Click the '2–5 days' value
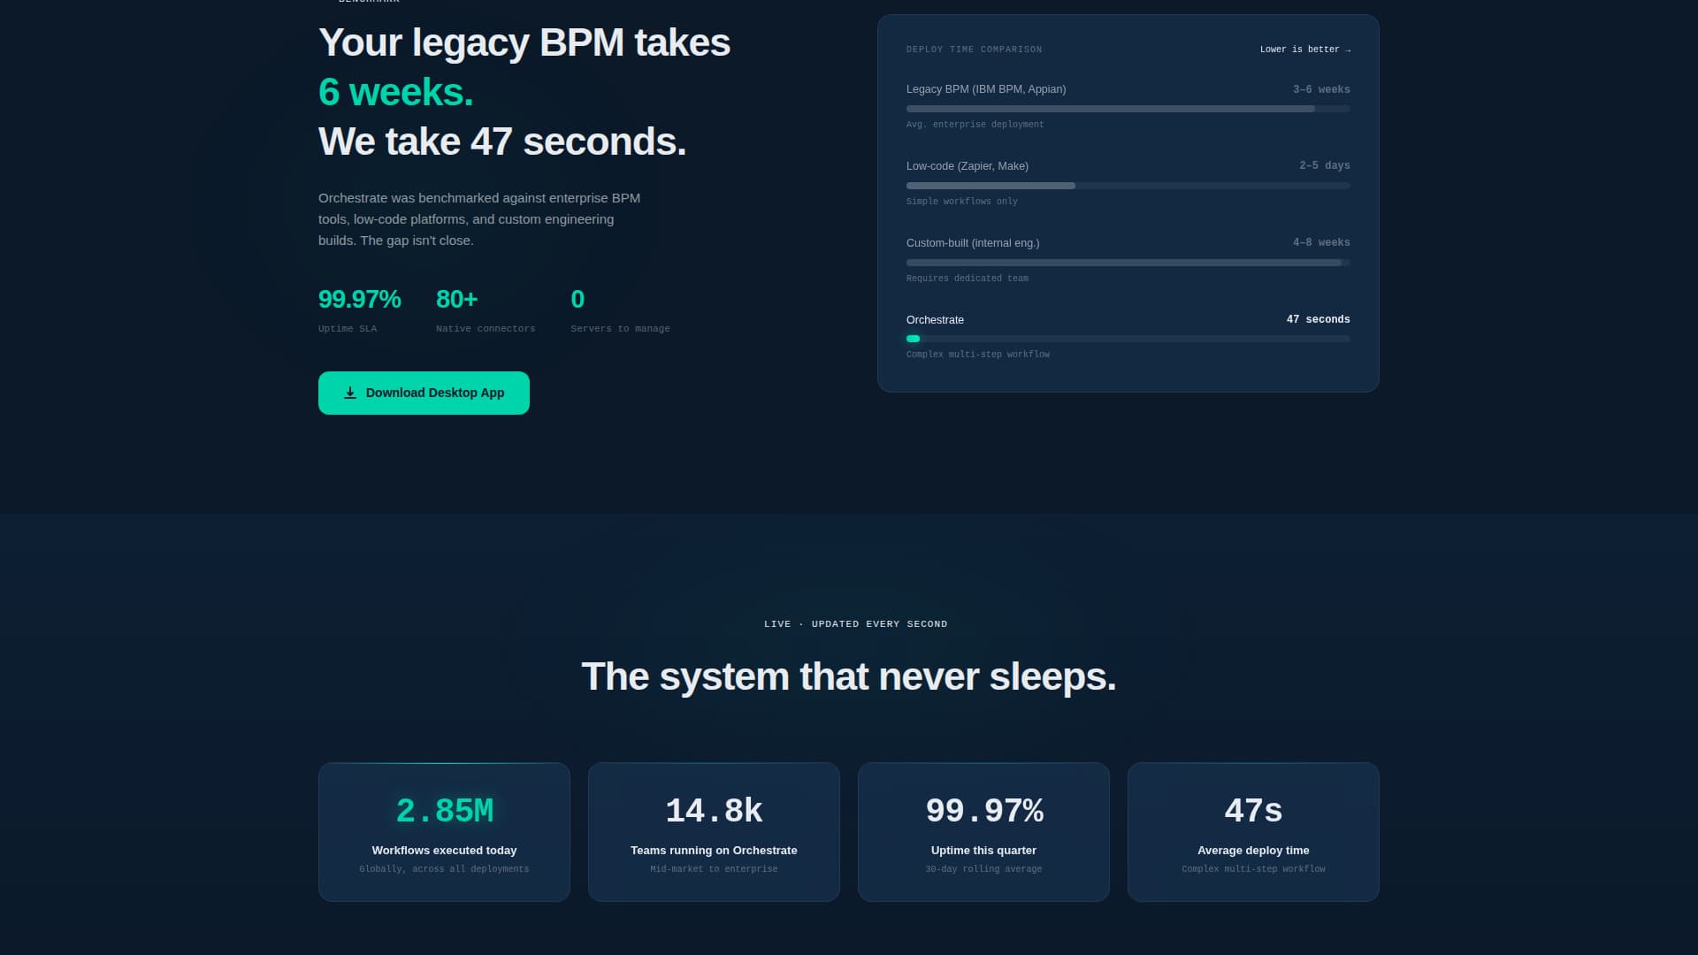This screenshot has height=955, width=1698. (1324, 165)
